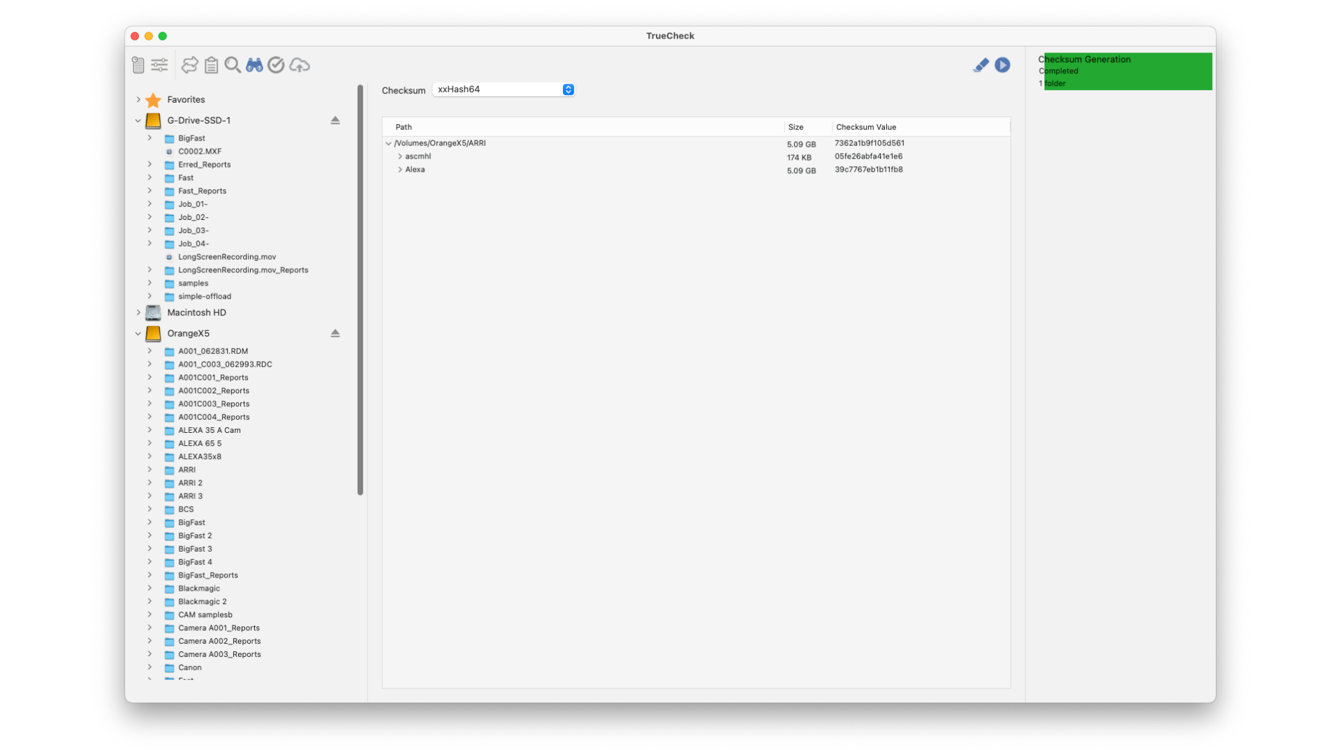
Task: Click the BCS folder icon
Action: tap(169, 510)
